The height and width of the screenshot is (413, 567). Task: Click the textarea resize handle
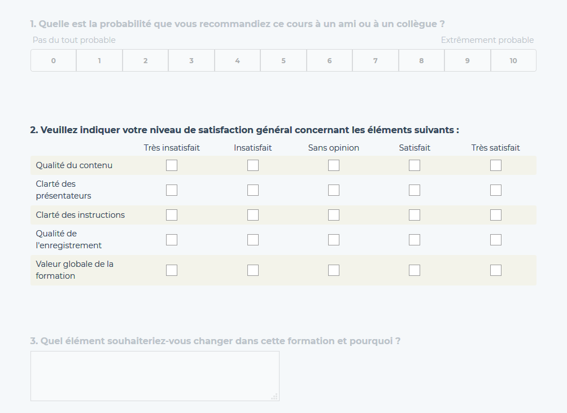(x=275, y=397)
